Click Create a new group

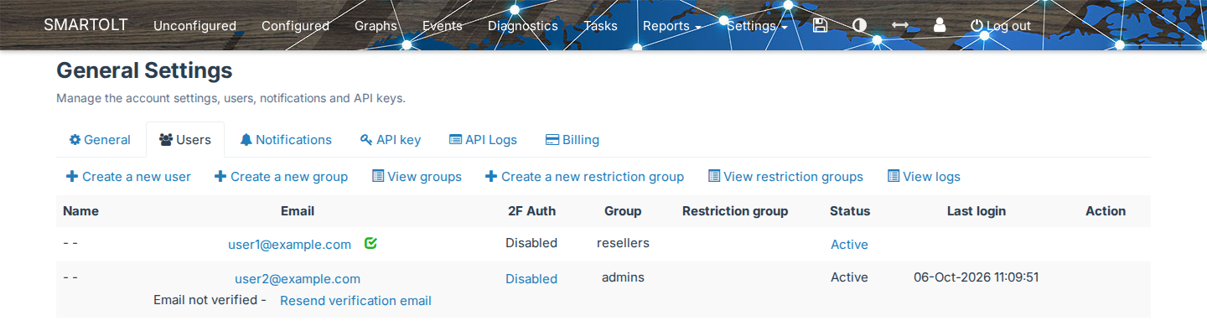coord(281,177)
